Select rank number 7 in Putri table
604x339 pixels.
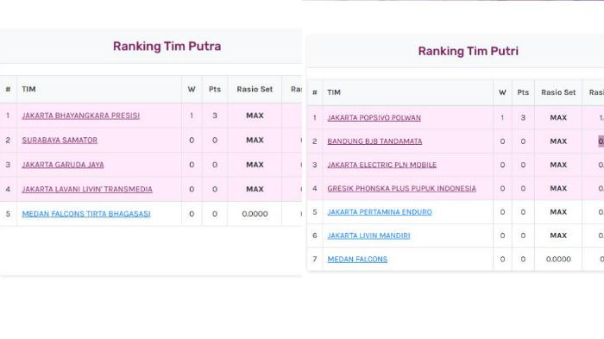[315, 260]
